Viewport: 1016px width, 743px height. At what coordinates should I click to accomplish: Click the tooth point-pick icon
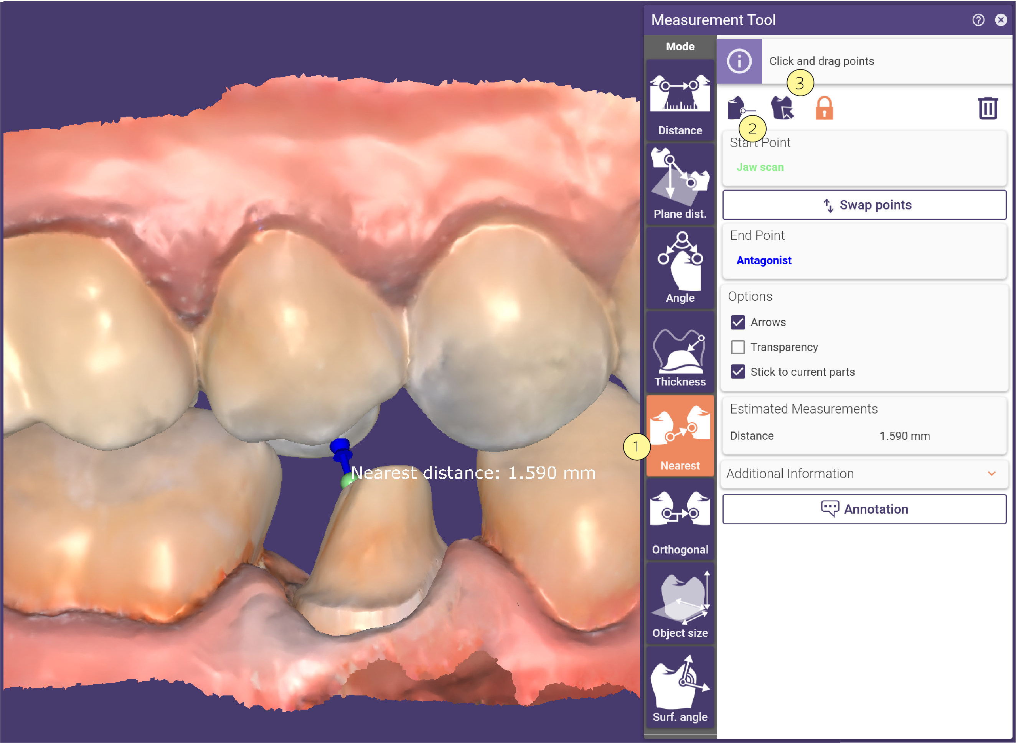point(741,109)
